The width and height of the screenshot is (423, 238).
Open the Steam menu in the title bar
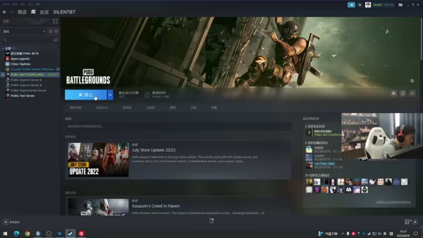(6, 4)
